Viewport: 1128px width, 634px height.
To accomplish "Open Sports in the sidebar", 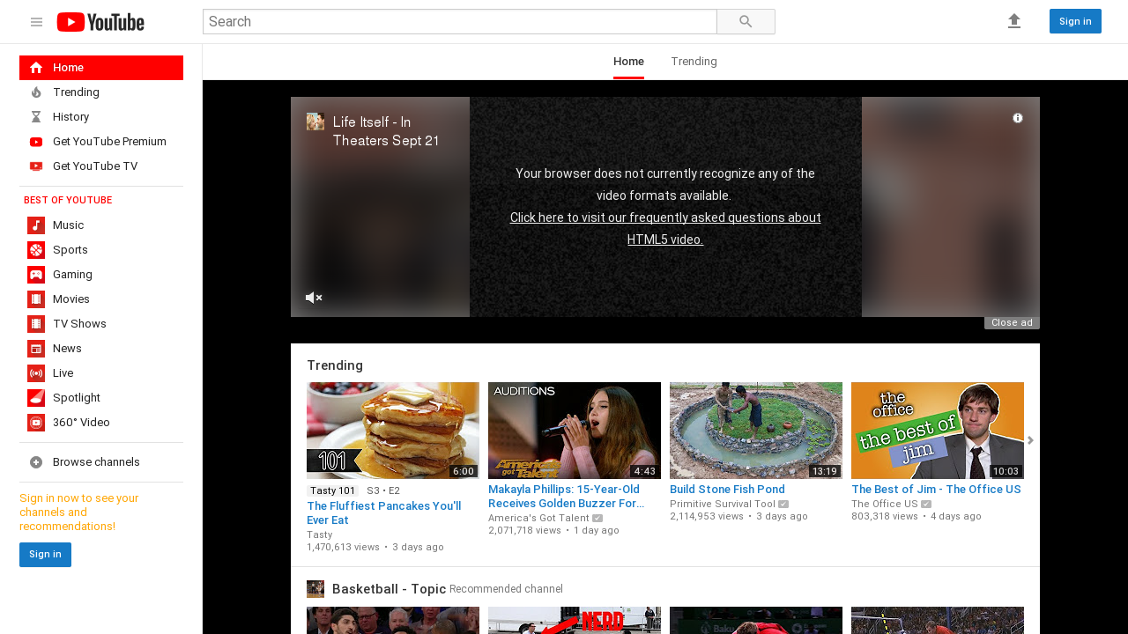I will [101, 250].
